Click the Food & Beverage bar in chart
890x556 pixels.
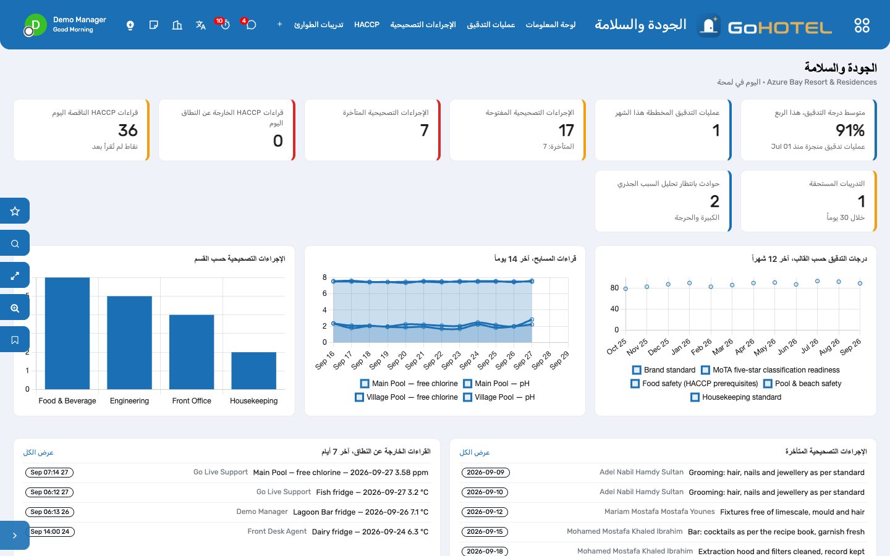(67, 334)
